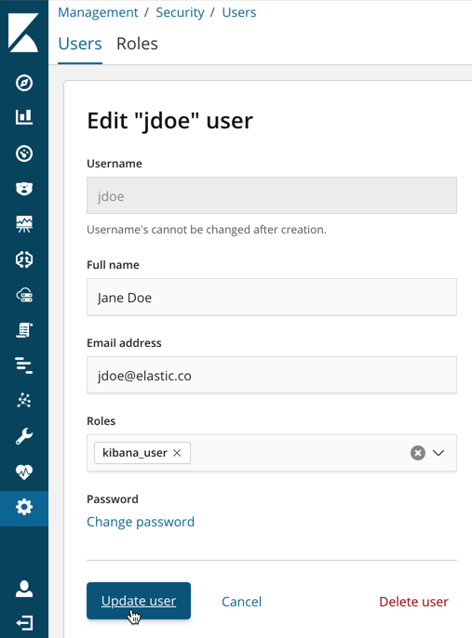The height and width of the screenshot is (638, 472).
Task: Click the Password label
Action: point(113,498)
